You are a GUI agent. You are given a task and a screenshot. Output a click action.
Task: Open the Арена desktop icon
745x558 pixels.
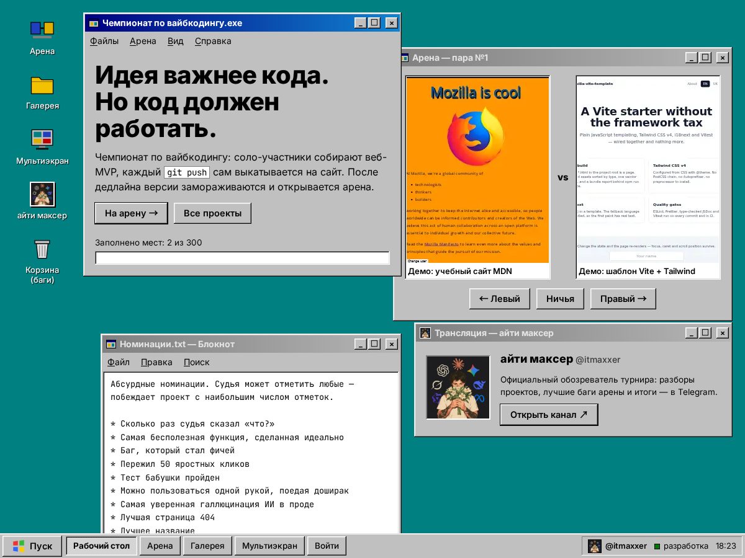[x=42, y=37]
